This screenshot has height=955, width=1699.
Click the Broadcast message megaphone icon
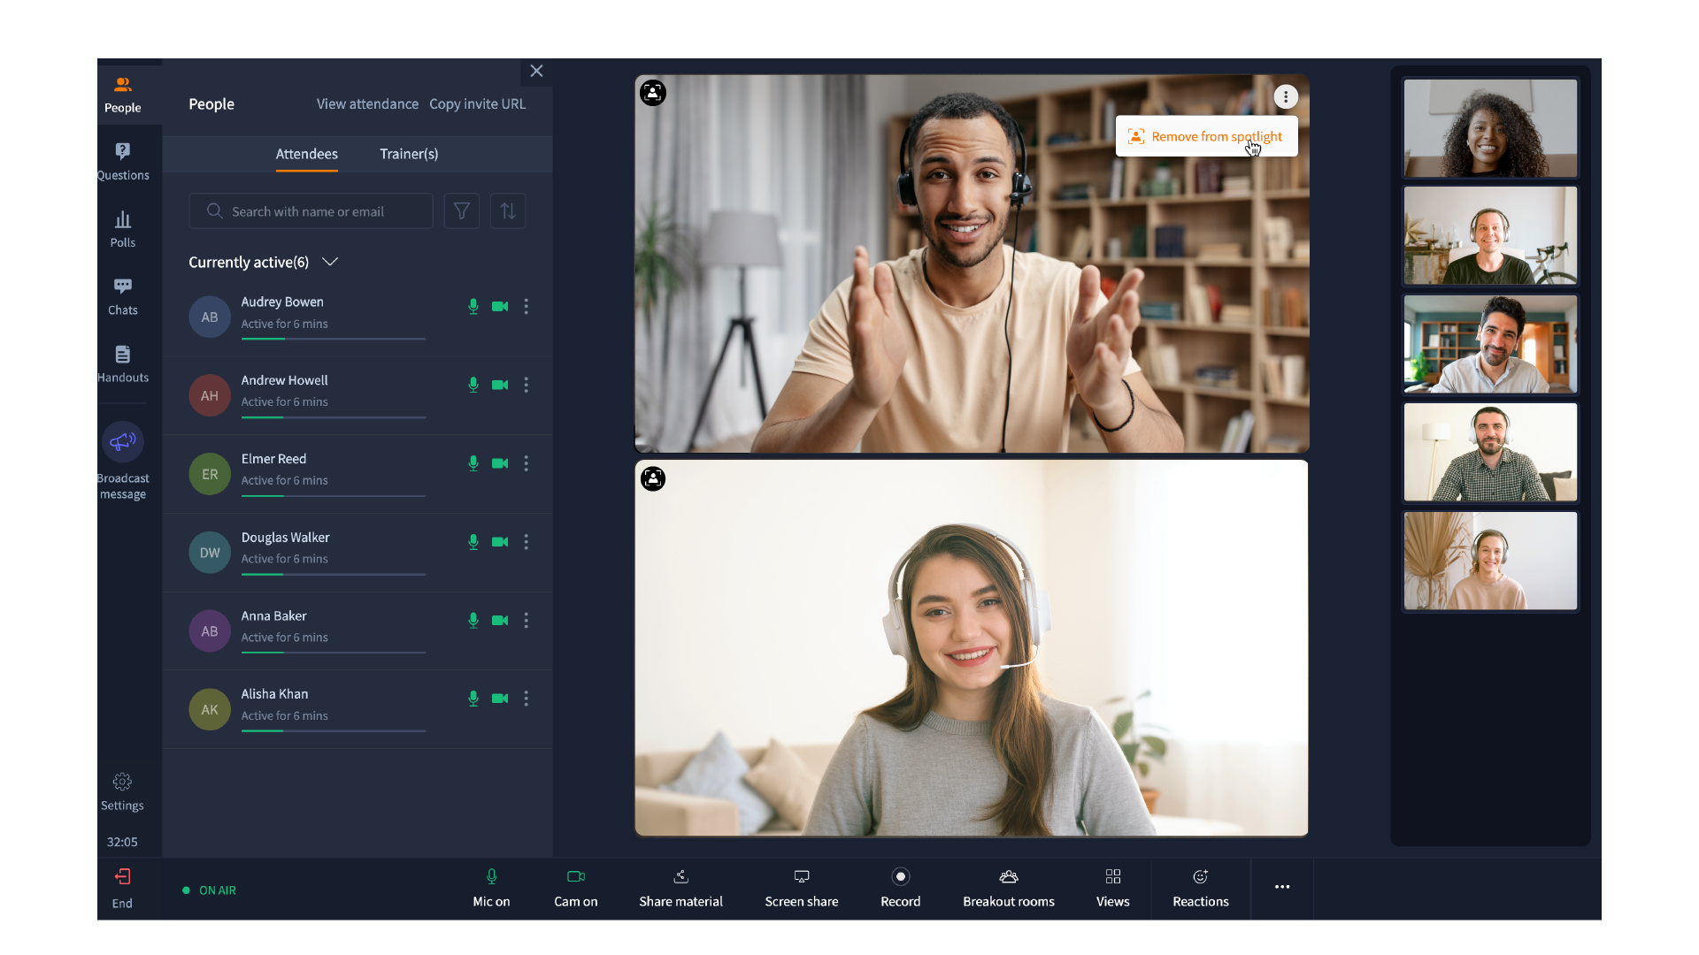[x=123, y=441]
